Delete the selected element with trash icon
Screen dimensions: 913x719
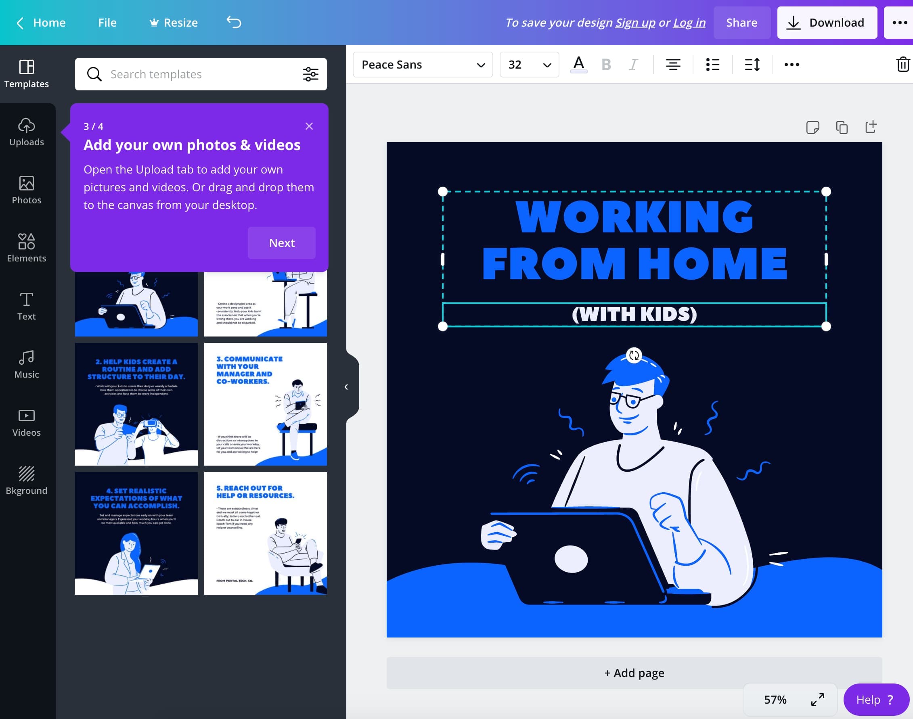[903, 65]
